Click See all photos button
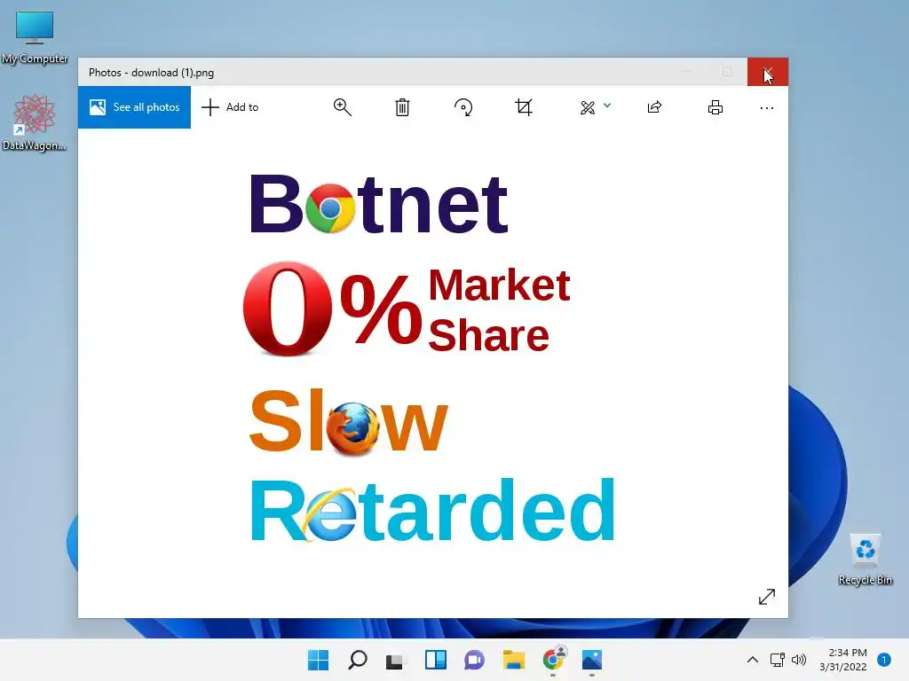 pos(135,107)
